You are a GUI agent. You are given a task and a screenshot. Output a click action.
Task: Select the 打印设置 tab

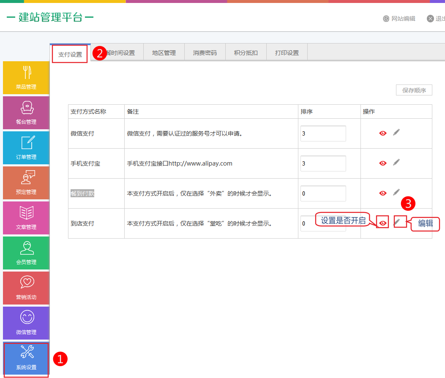pos(287,53)
